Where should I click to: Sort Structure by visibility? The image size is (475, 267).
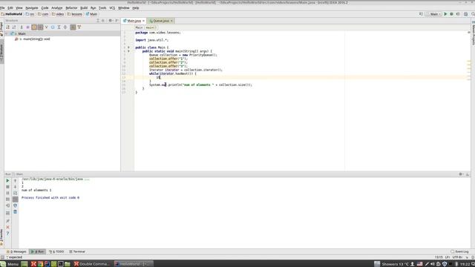[x=8, y=27]
